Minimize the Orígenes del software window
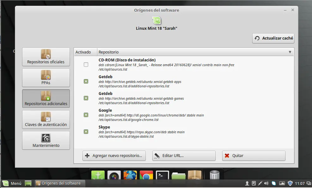The image size is (312, 188). (285, 10)
